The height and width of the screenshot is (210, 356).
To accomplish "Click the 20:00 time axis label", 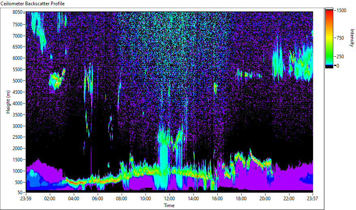I will (x=265, y=199).
